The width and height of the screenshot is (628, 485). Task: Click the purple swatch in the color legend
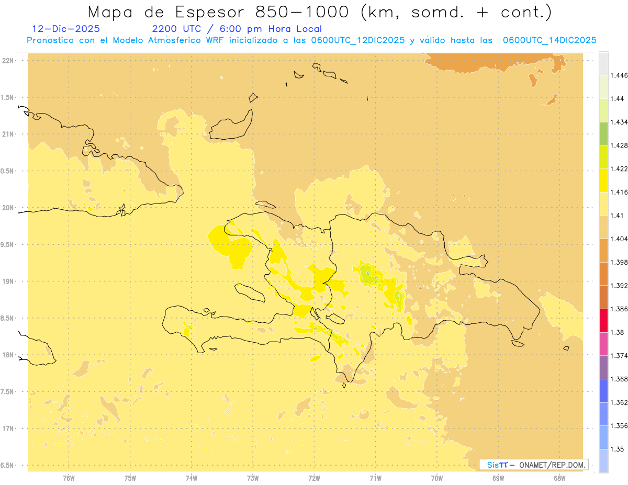[x=603, y=367]
